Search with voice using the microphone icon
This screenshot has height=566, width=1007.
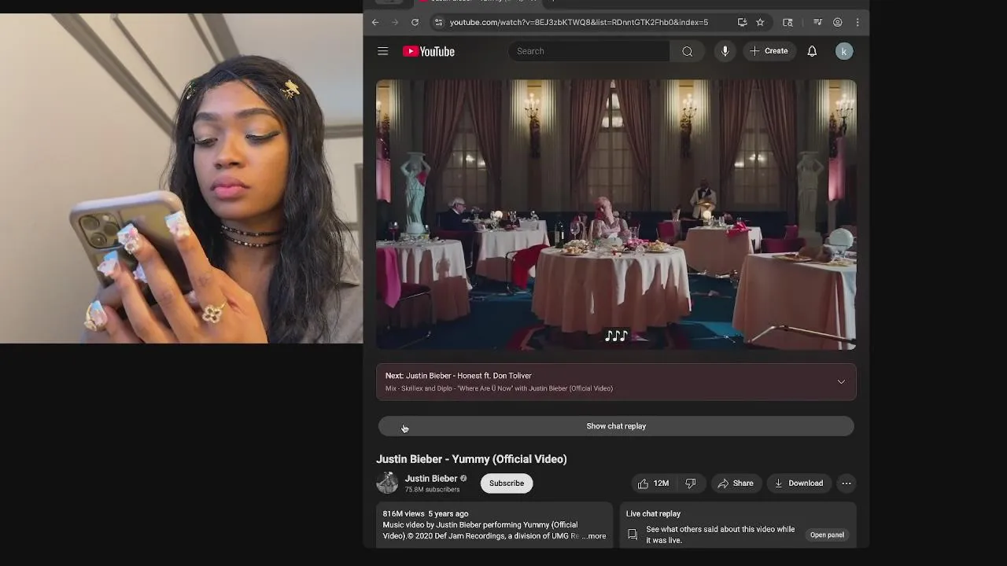pos(725,51)
